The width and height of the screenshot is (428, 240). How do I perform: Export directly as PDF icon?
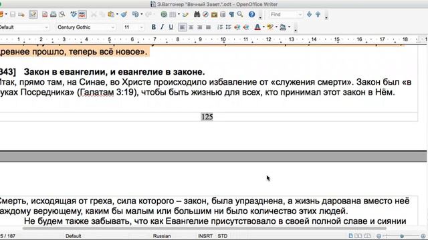(45, 15)
